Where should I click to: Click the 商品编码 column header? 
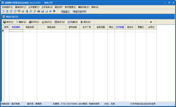(x=16, y=27)
